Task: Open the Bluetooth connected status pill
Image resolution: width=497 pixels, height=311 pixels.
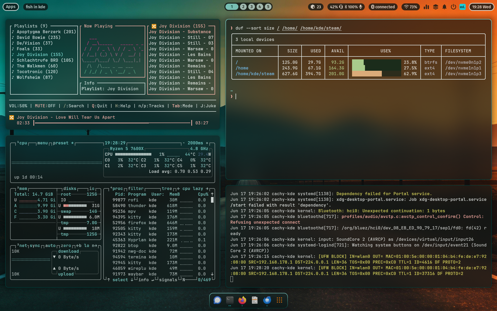Action: (383, 7)
